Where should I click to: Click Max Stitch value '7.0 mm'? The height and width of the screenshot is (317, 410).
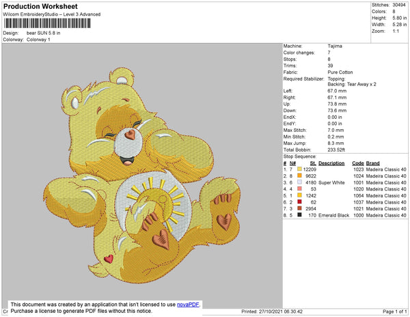click(x=336, y=130)
